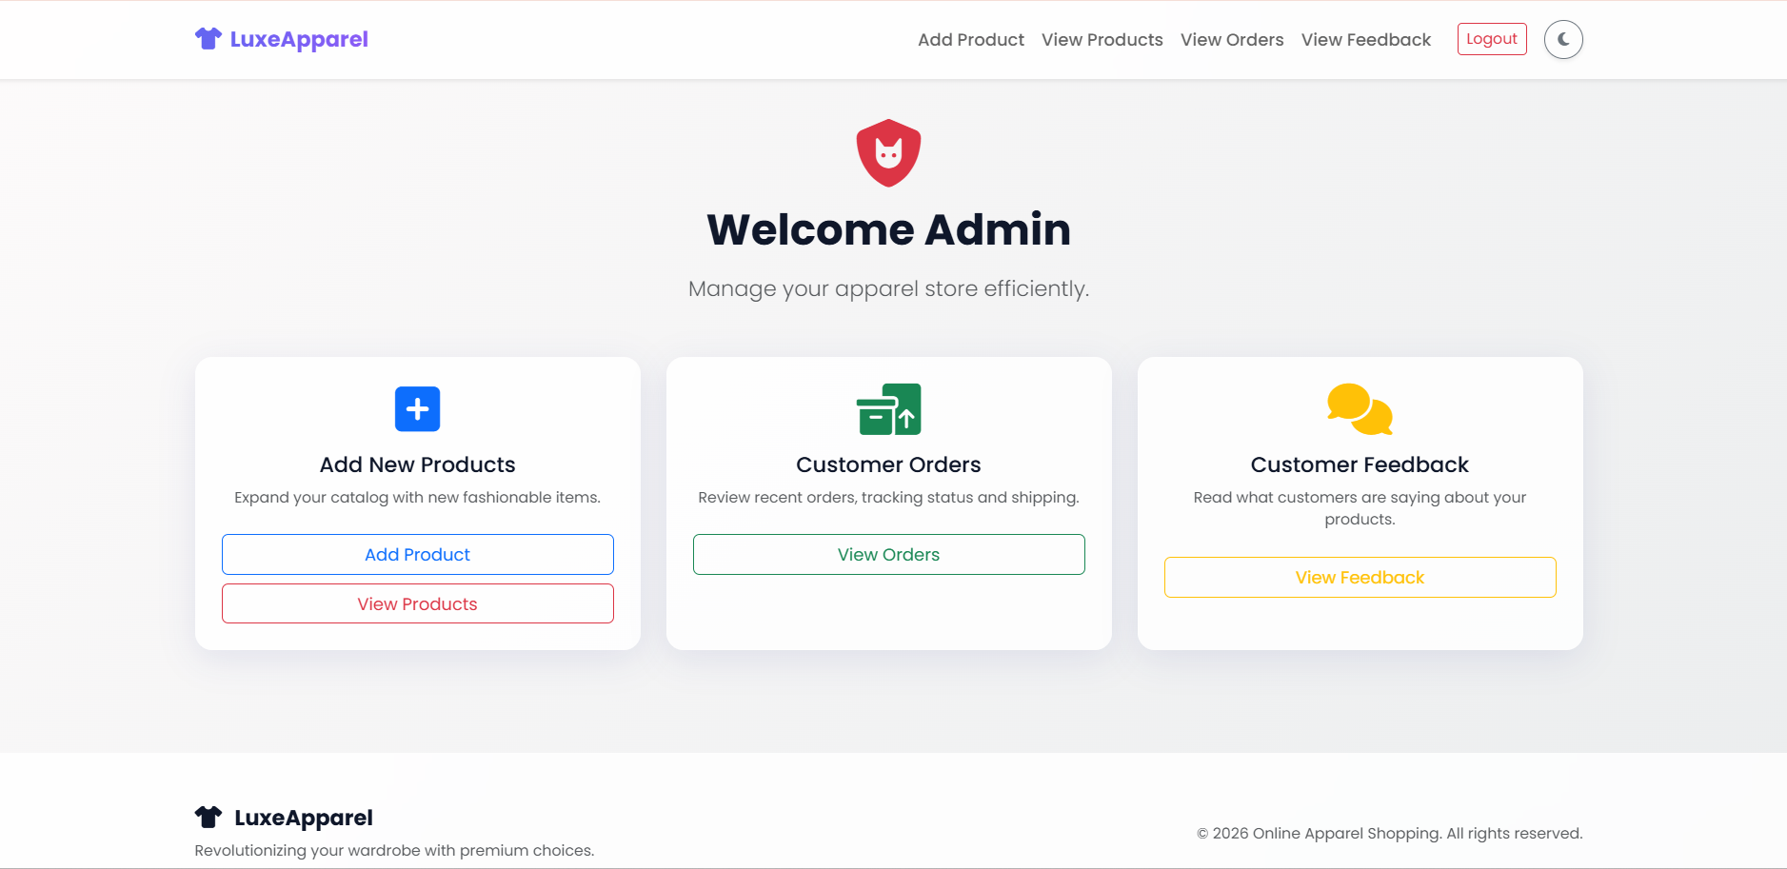This screenshot has width=1787, height=869.
Task: Click the green View Orders card button
Action: point(889,554)
